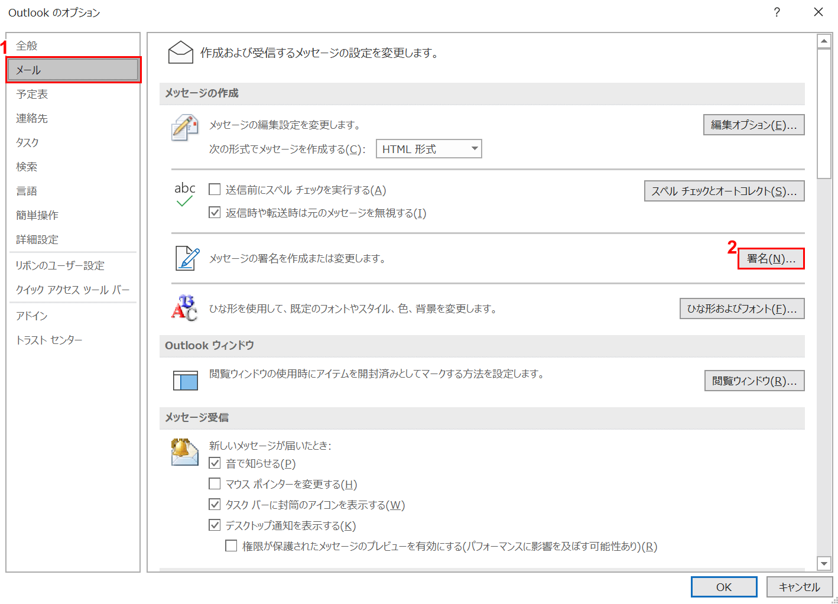Switch to タスク options category
The image size is (838, 604).
click(x=73, y=142)
